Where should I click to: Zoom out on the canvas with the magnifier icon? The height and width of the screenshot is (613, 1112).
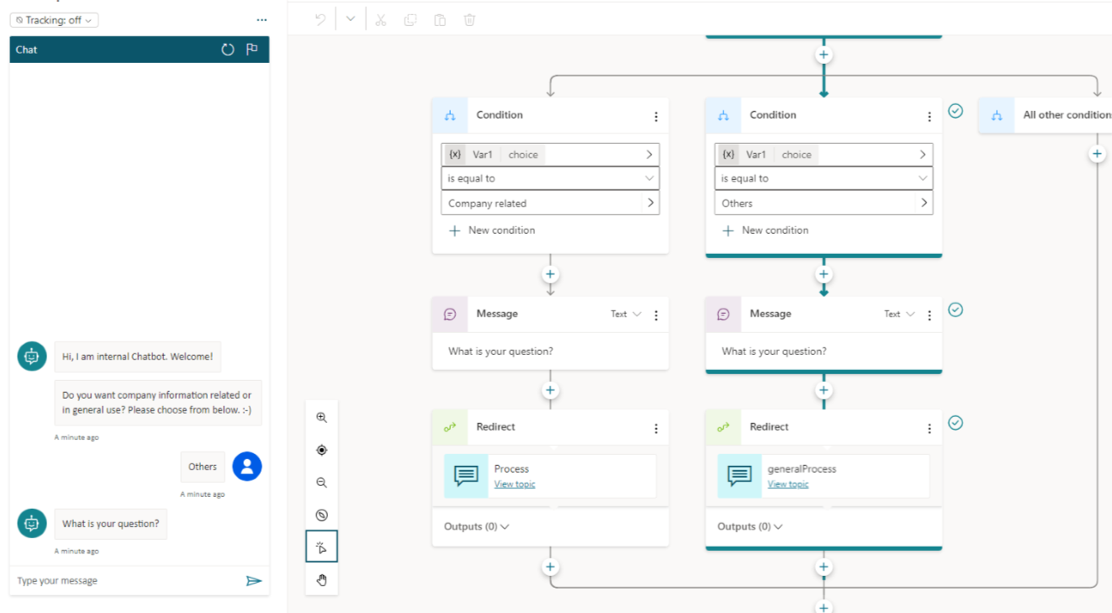(321, 483)
